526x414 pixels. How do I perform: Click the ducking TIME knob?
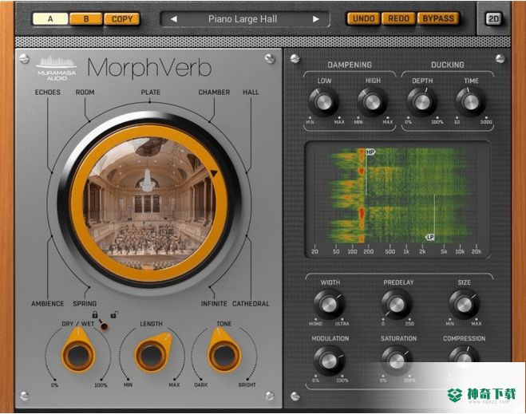(x=471, y=102)
